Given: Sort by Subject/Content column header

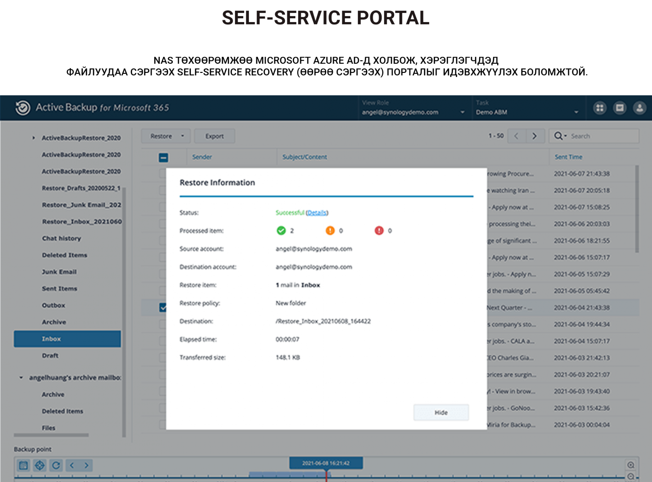Looking at the screenshot, I should 305,157.
